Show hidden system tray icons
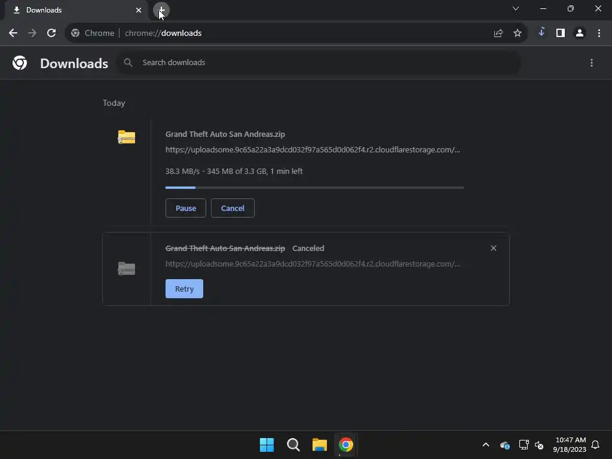Viewport: 612px width, 459px height. pos(486,445)
